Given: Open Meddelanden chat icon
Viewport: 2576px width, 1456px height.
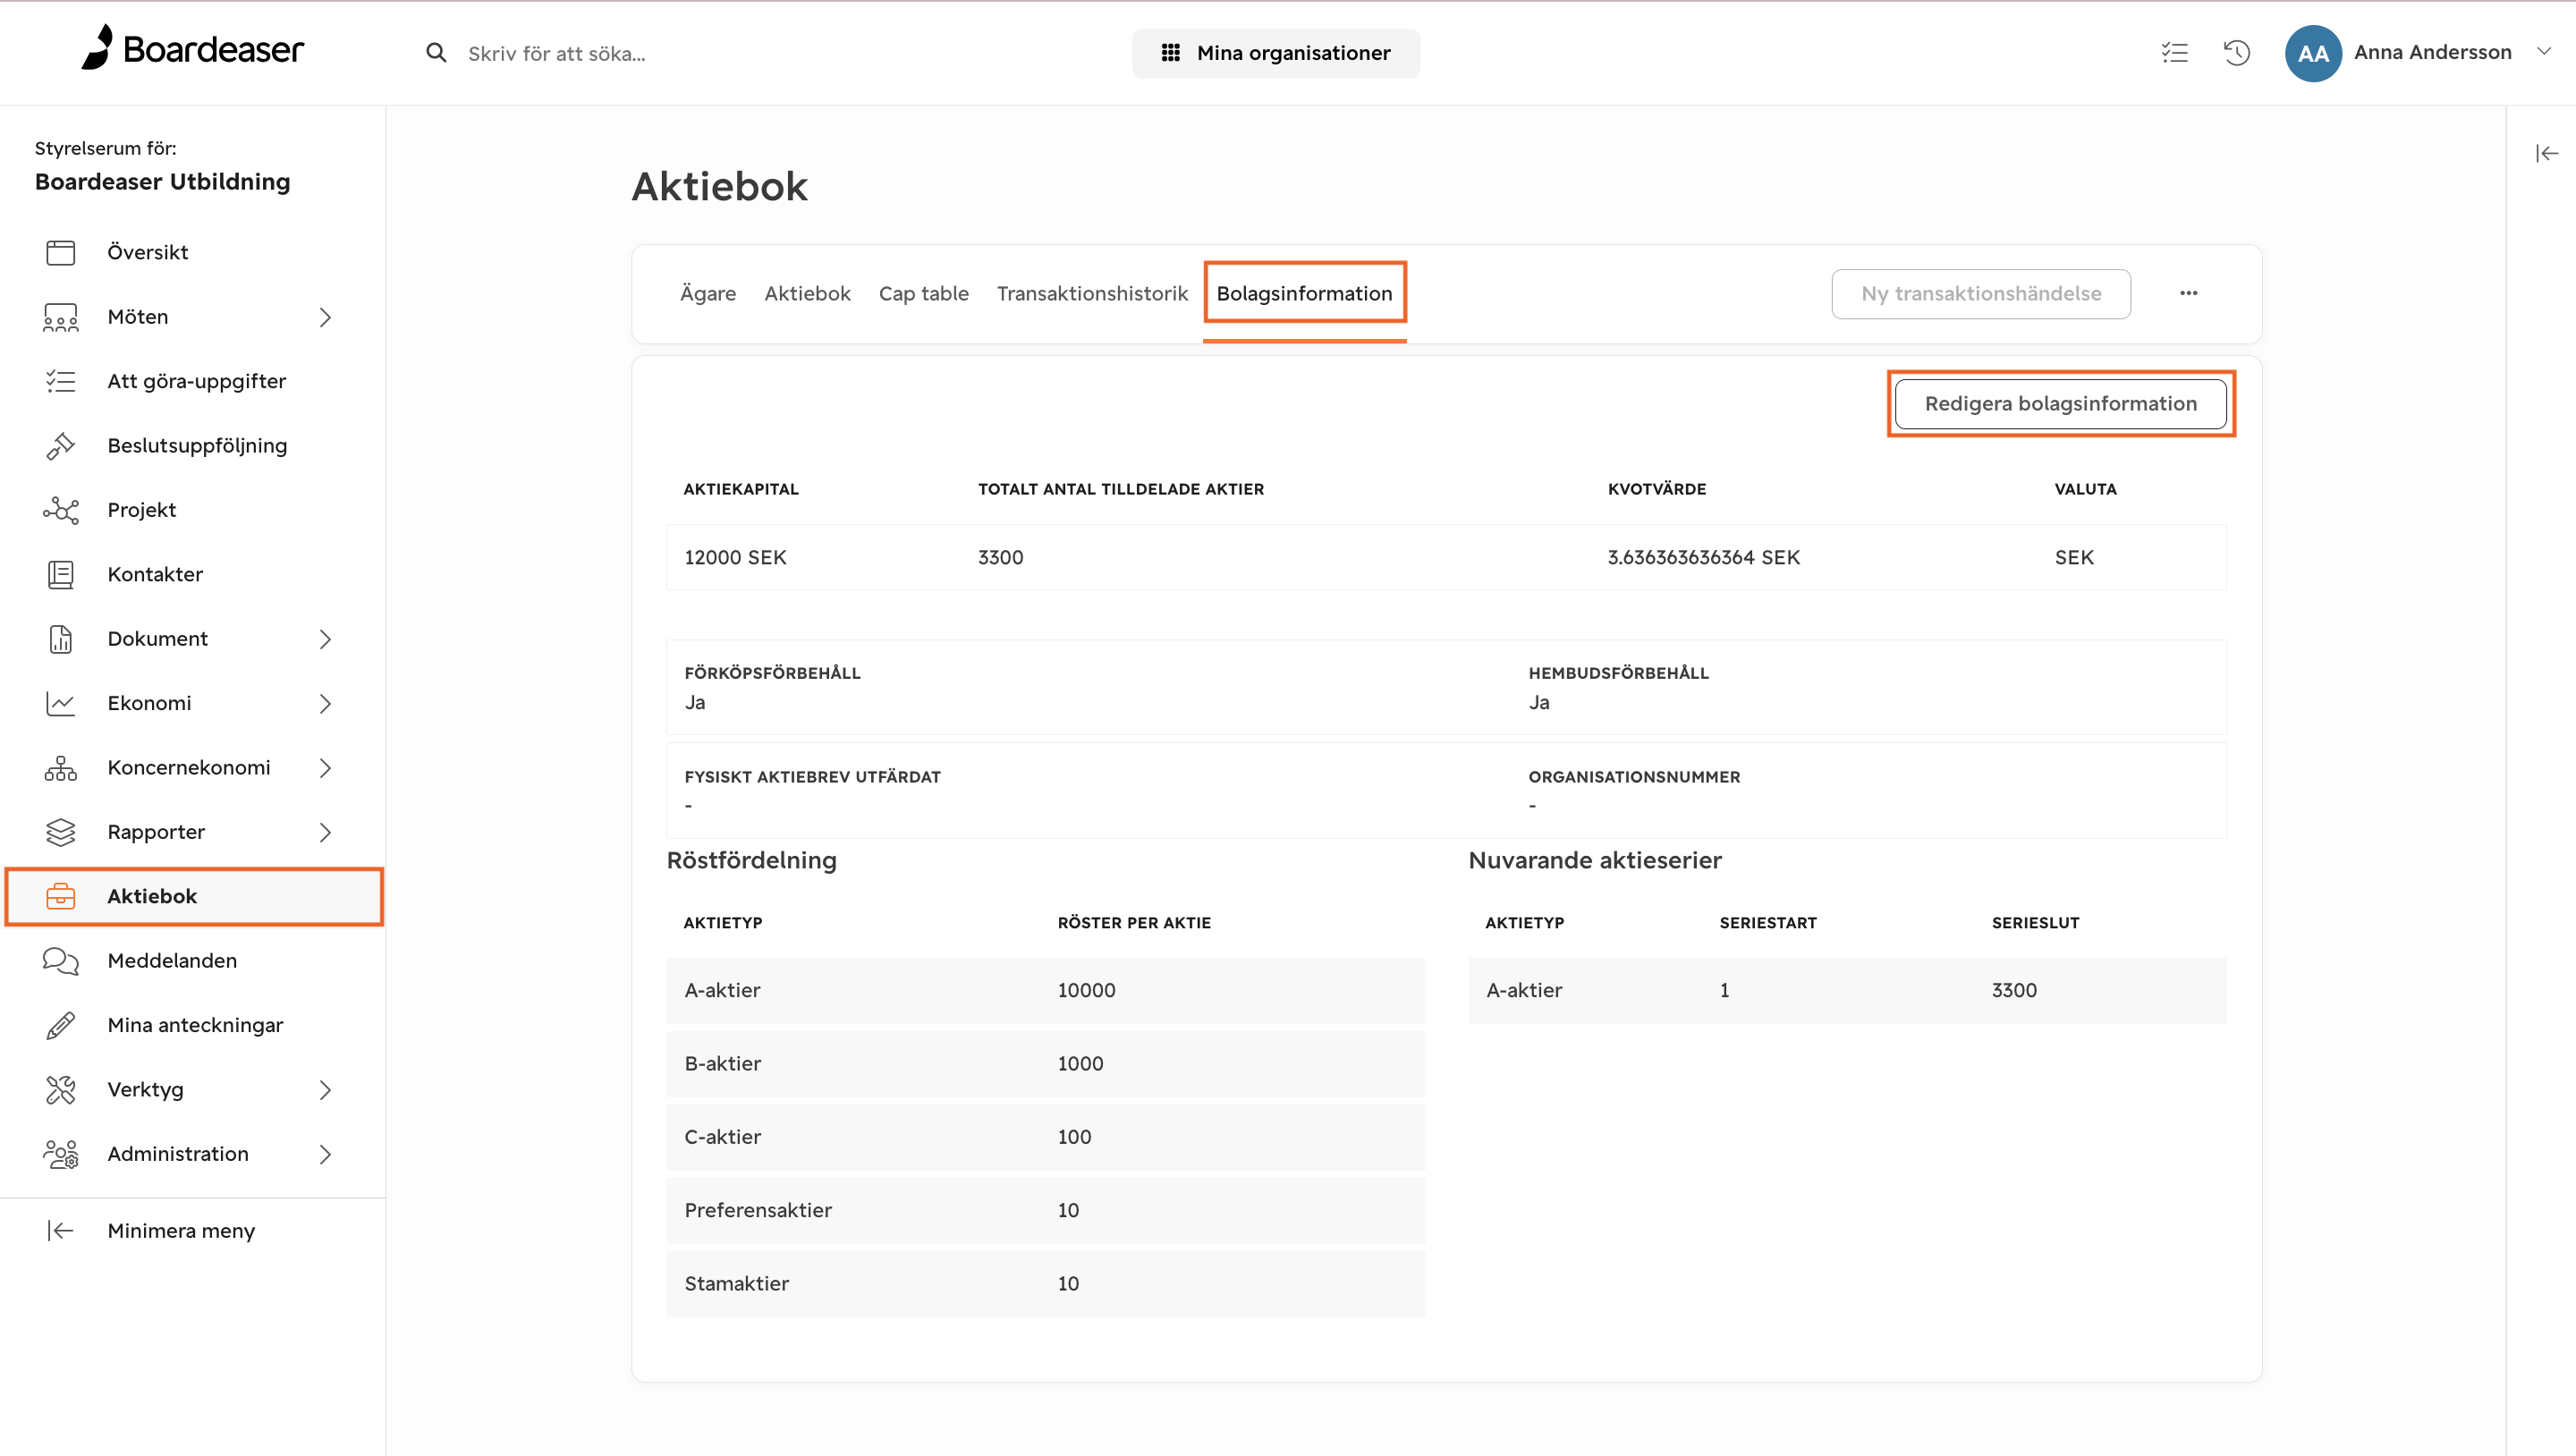Looking at the screenshot, I should coord(60,961).
